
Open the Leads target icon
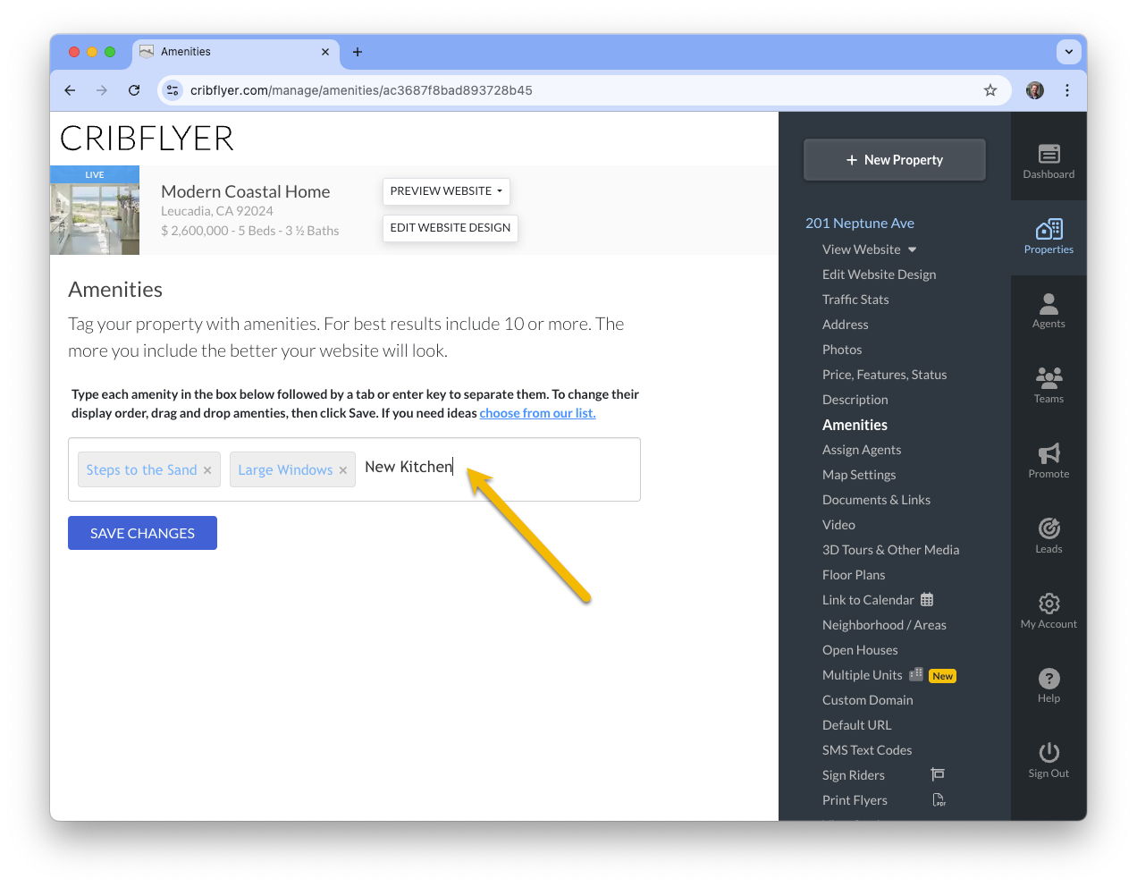click(1049, 528)
